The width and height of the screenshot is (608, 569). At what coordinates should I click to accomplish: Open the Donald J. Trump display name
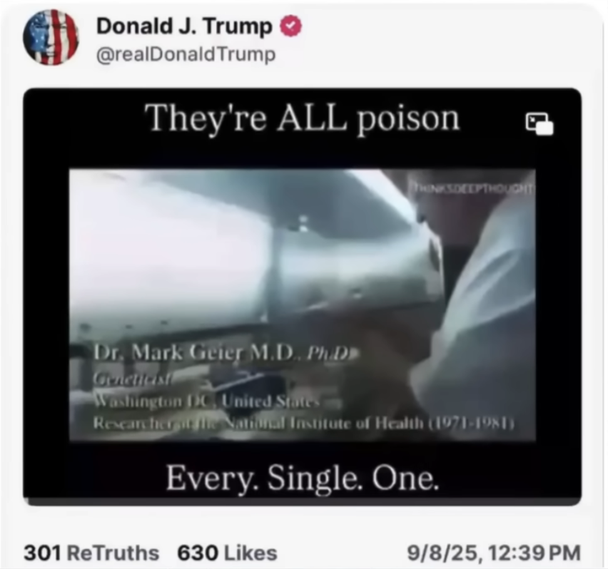[184, 26]
